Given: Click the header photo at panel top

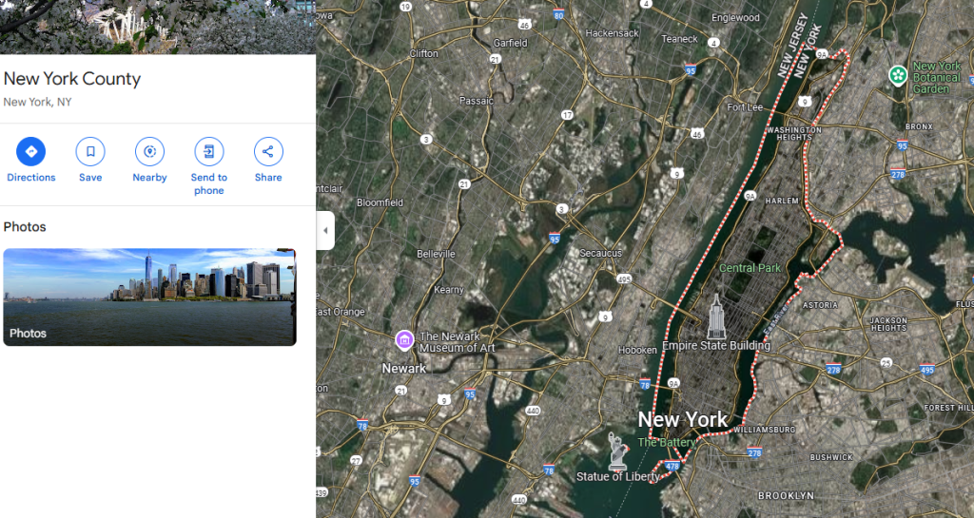Looking at the screenshot, I should click(158, 27).
